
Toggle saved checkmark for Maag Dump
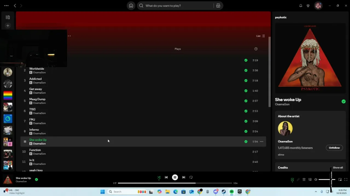pos(246,101)
